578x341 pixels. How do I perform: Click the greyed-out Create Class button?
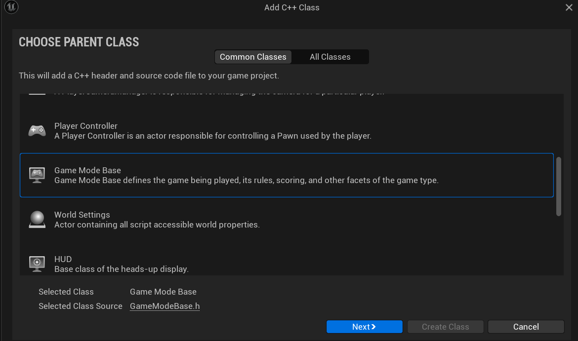pos(445,327)
